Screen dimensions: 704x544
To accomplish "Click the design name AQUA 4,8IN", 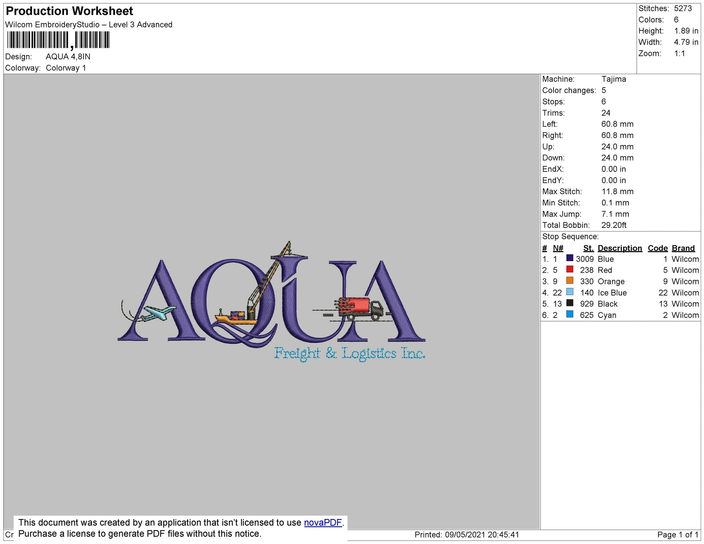I will tap(68, 56).
